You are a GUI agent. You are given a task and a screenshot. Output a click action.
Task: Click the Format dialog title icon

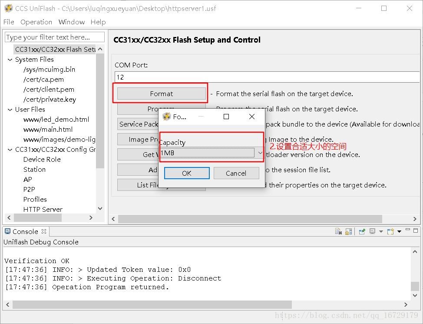pyautogui.click(x=166, y=117)
